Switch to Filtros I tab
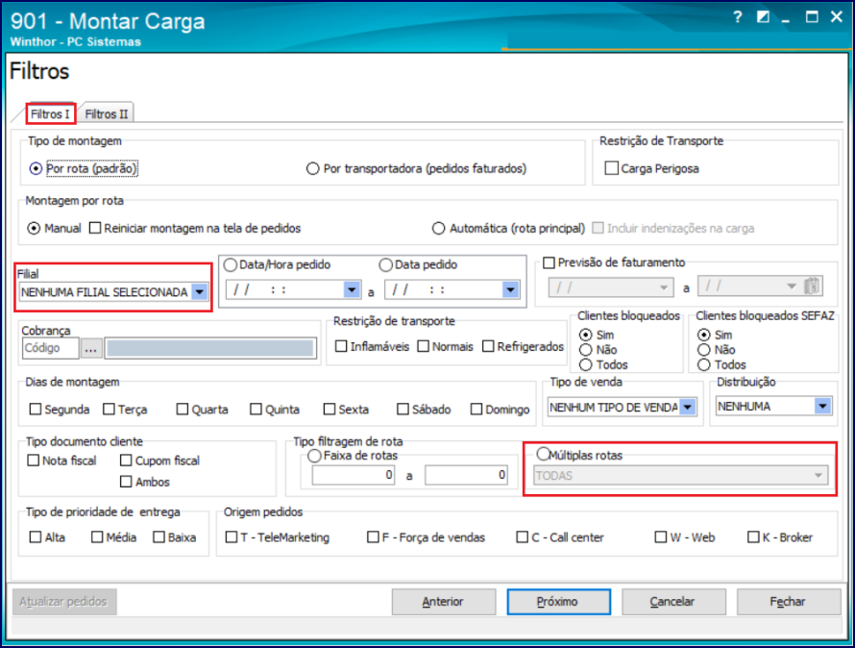 50,114
